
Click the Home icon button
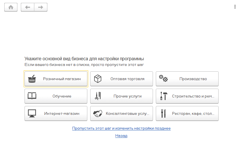(11, 7)
